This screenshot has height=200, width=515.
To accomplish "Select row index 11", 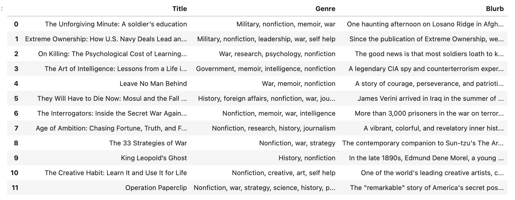I will coord(15,188).
